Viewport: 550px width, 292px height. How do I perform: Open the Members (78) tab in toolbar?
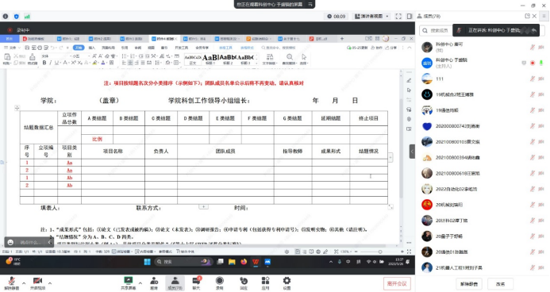coord(175,282)
